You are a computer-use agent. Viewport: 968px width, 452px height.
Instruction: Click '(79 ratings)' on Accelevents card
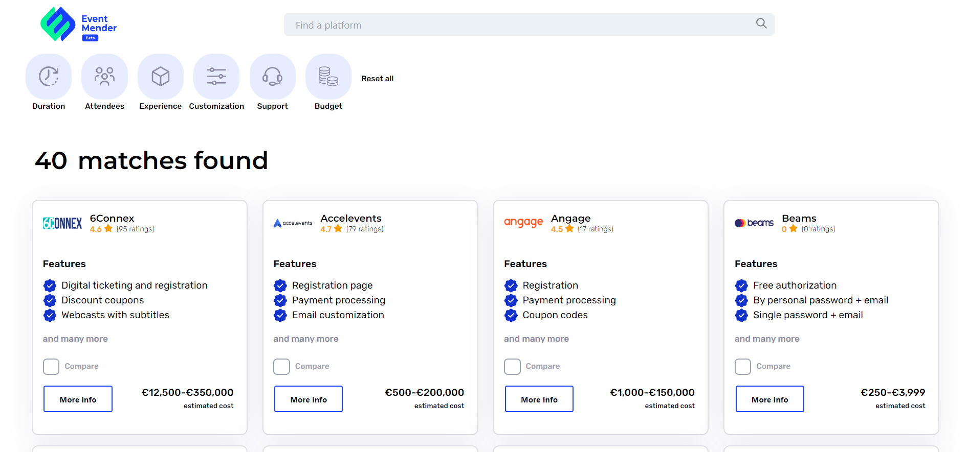(x=365, y=229)
